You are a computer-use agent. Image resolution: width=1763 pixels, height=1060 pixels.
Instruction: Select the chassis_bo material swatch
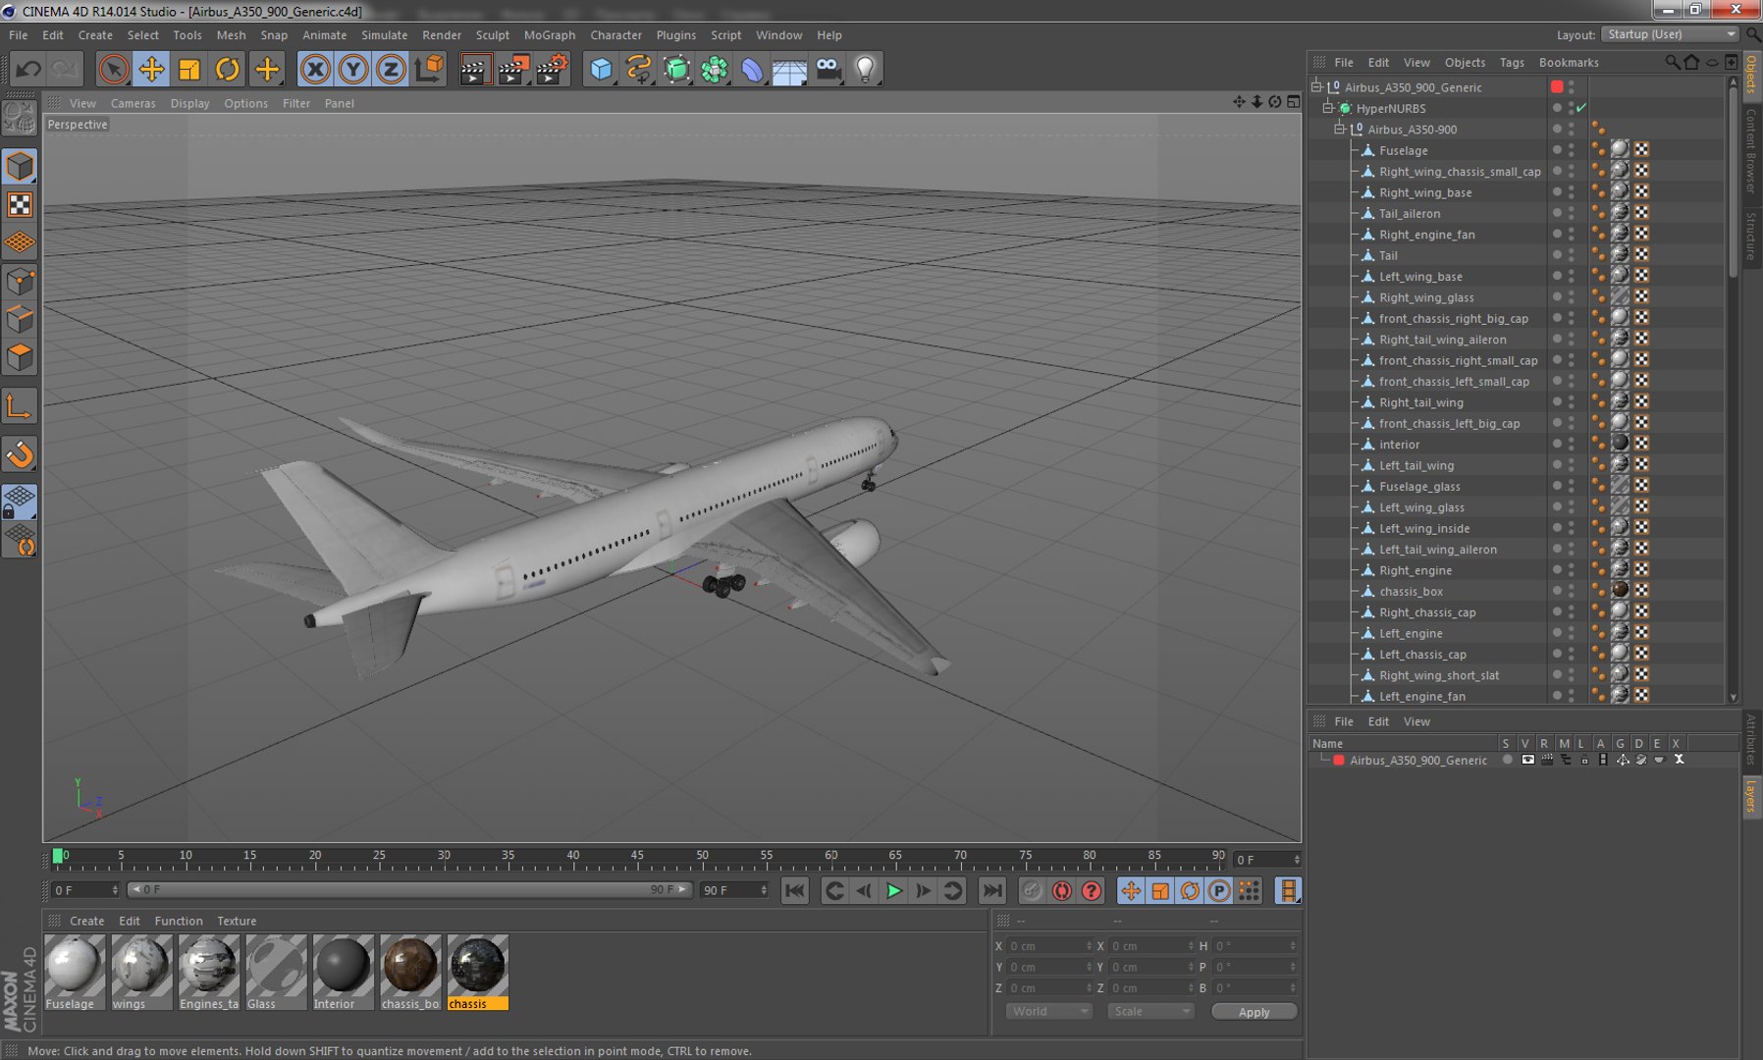(410, 973)
